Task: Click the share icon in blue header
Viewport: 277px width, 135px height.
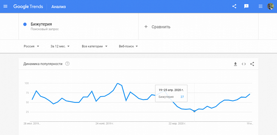Action: [x=234, y=7]
